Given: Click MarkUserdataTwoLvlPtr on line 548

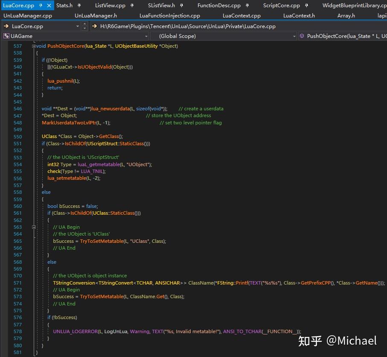Looking at the screenshot, I should coord(69,123).
